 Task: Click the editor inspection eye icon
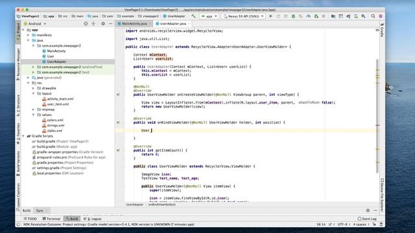(377, 30)
